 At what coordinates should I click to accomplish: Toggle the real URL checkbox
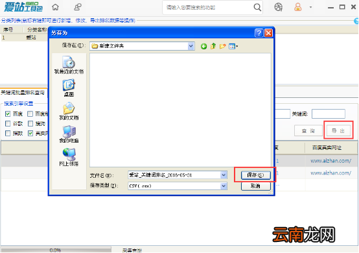coord(30,133)
